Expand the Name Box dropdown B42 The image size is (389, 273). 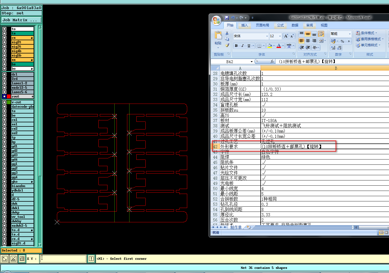pos(252,62)
